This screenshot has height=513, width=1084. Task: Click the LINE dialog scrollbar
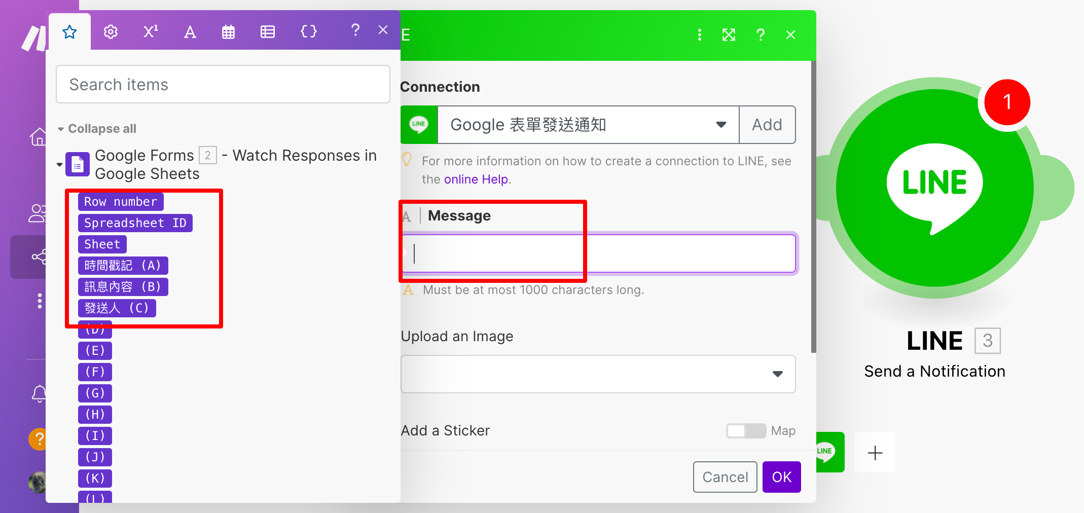pyautogui.click(x=814, y=207)
